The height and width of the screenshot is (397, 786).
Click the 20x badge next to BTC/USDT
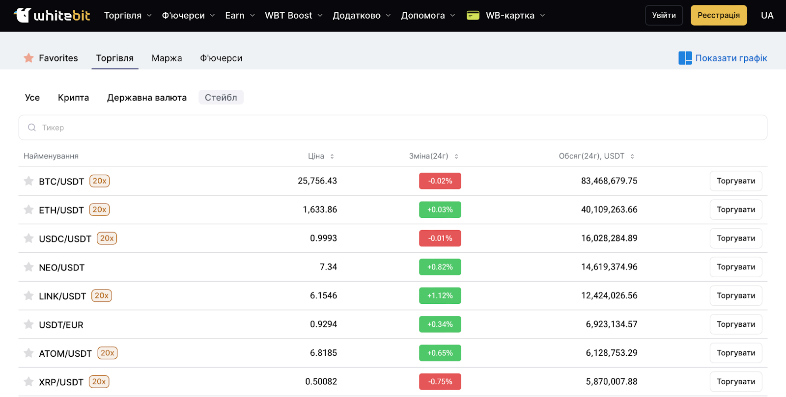click(x=99, y=181)
